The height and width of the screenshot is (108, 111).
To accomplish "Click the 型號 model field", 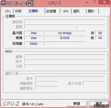I will pyautogui.click(x=50, y=27).
